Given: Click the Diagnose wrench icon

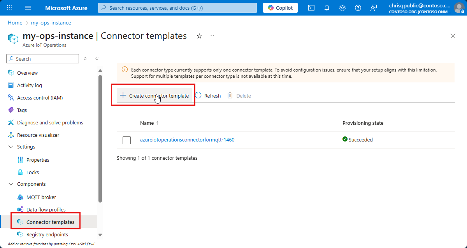Looking at the screenshot, I should (11, 122).
